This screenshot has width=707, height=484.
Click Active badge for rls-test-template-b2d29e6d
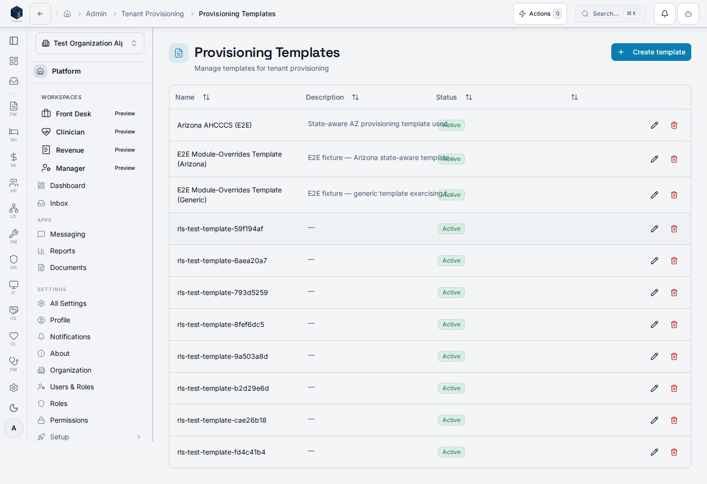pos(451,388)
